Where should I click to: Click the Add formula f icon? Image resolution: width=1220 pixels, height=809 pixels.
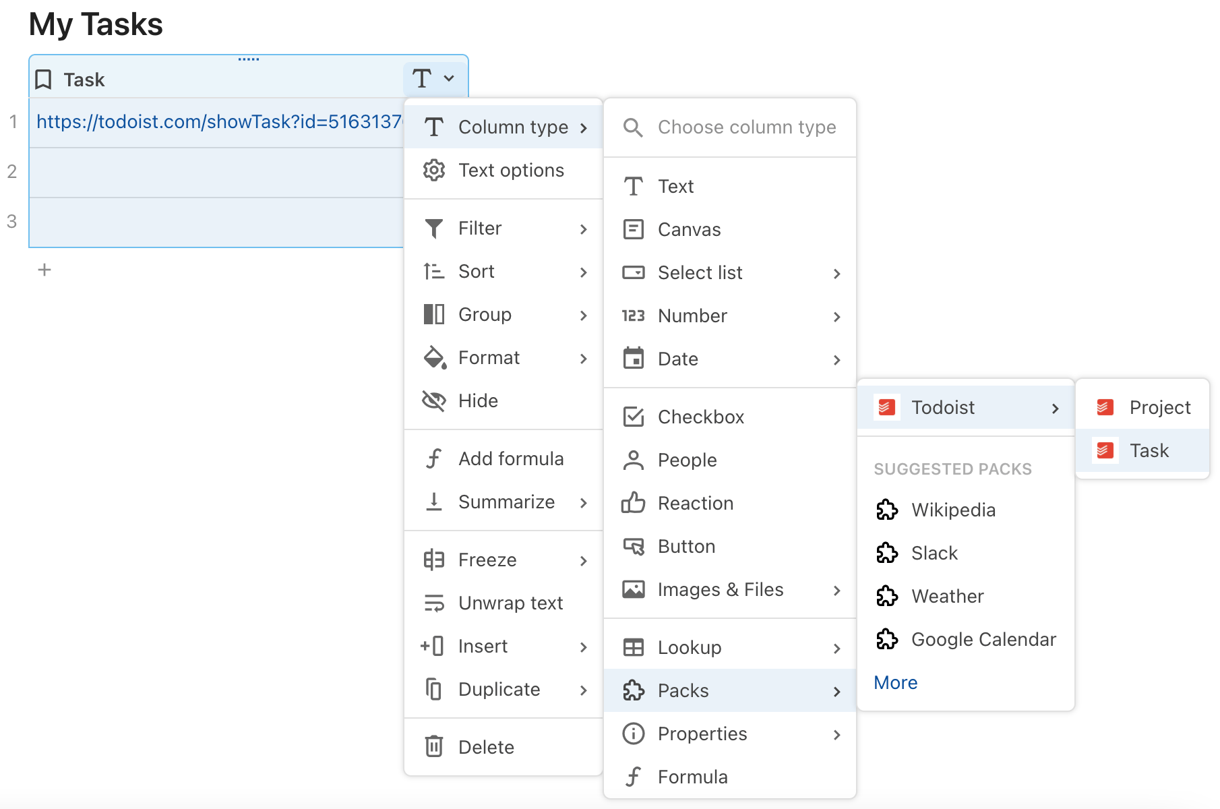click(x=434, y=459)
